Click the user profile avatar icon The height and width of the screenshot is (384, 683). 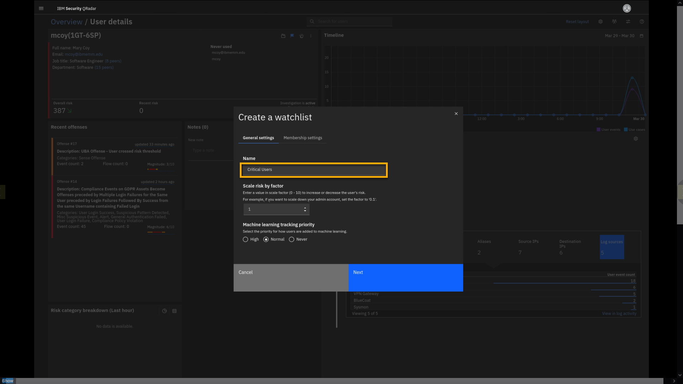627,8
